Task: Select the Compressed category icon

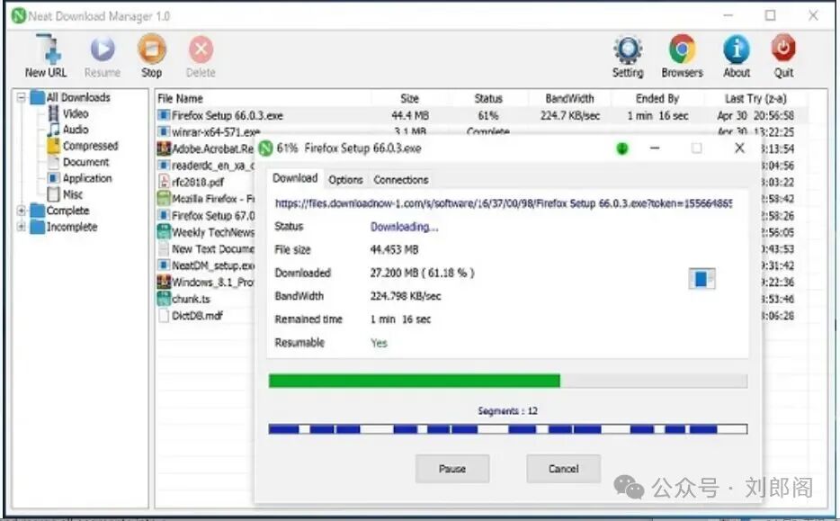Action: (x=54, y=146)
